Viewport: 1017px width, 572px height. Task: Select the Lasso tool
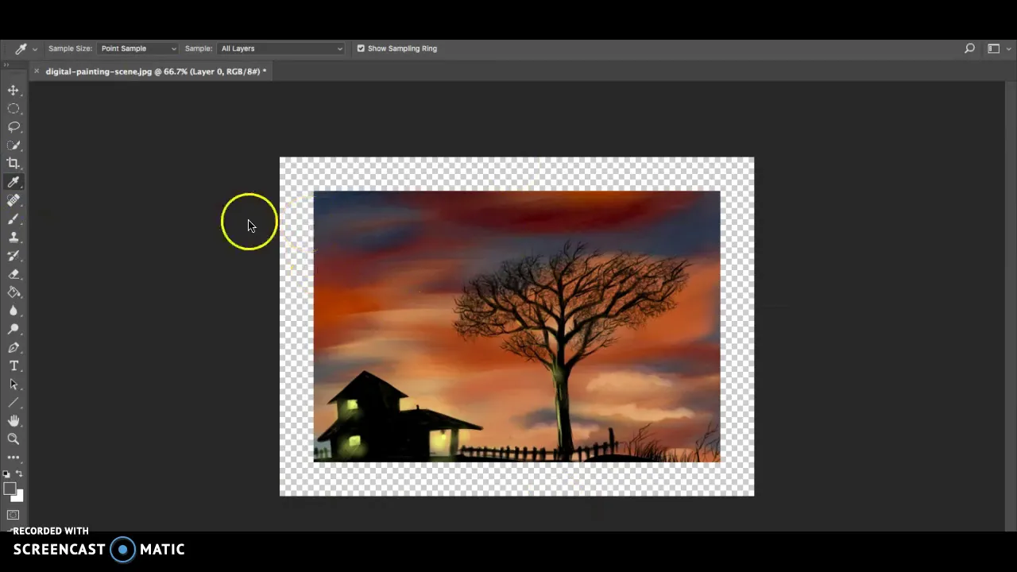14,127
